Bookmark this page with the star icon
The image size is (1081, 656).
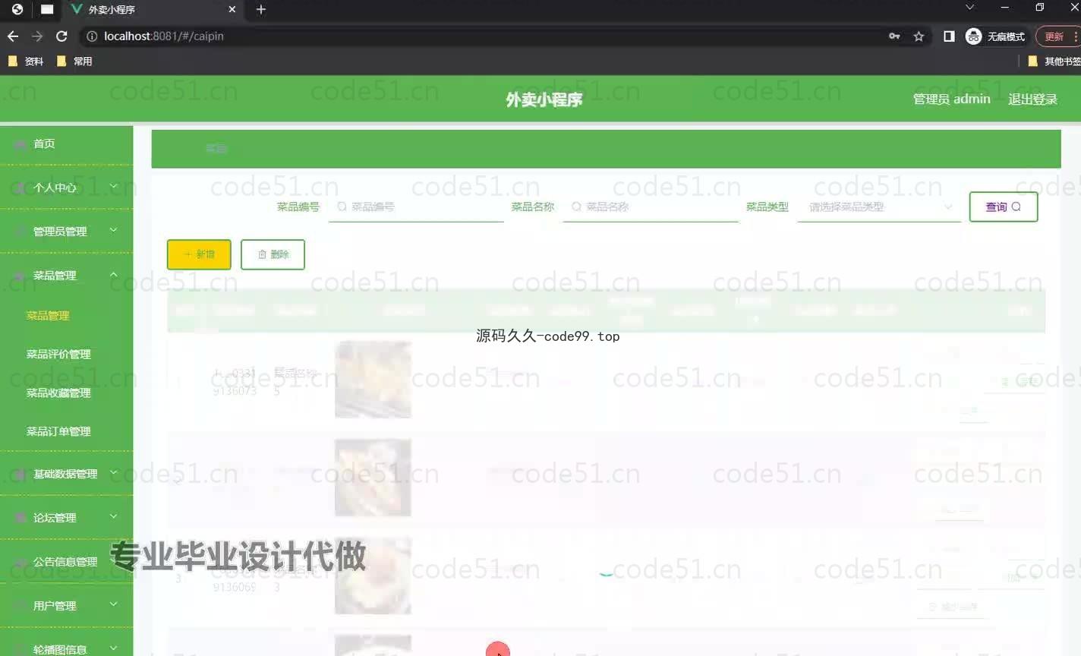(919, 36)
